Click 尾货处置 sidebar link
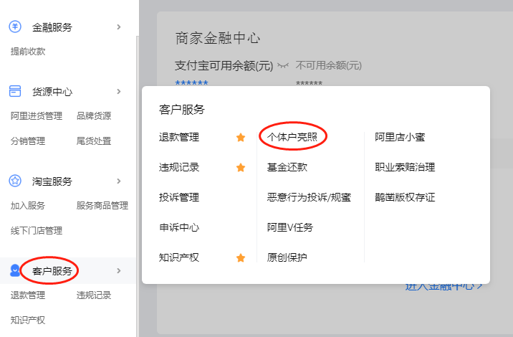The width and height of the screenshot is (513, 337). pos(94,141)
